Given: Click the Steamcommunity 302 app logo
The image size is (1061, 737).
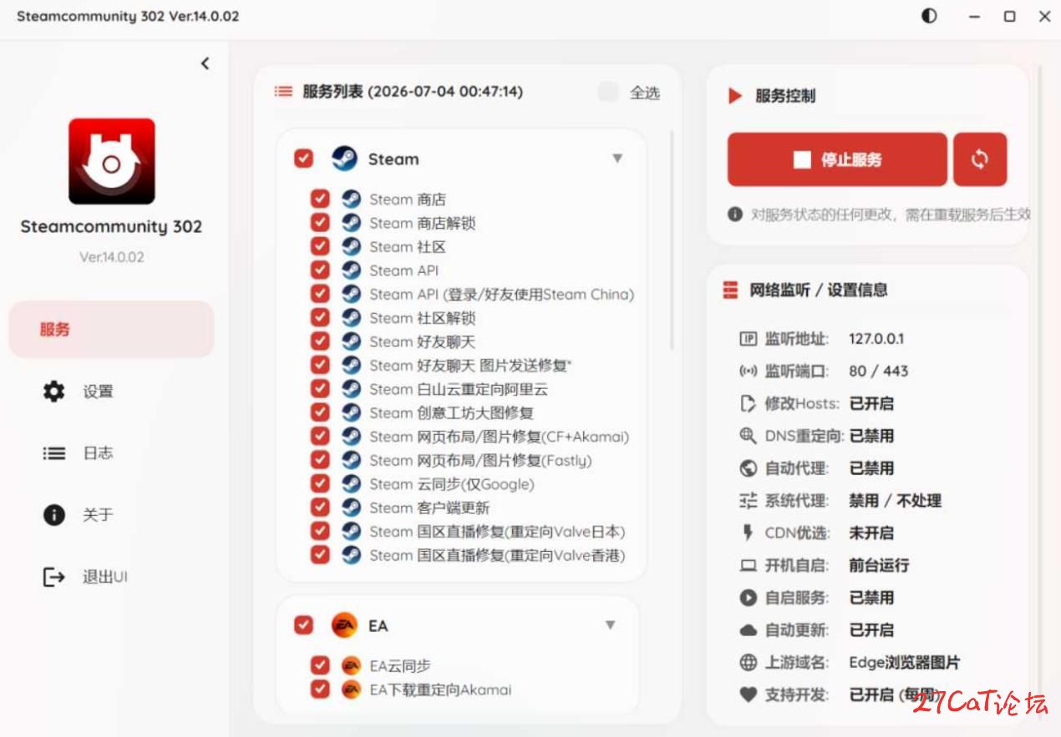Looking at the screenshot, I should (111, 161).
